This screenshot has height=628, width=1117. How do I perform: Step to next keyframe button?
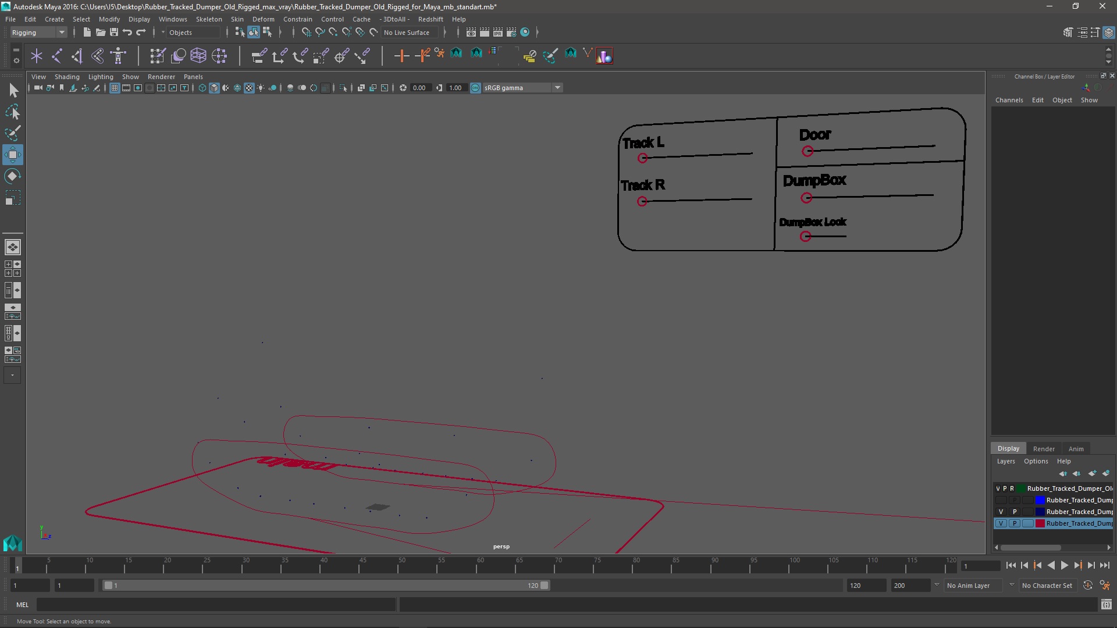1077,565
